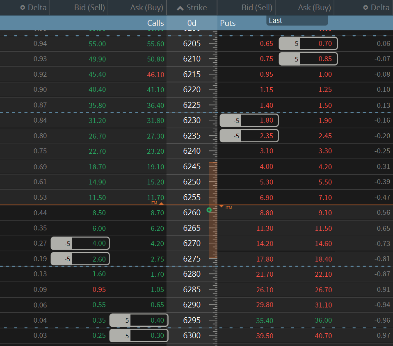This screenshot has width=393, height=346.
Task: Click the 6260 put bid 8.80
Action: point(266,213)
